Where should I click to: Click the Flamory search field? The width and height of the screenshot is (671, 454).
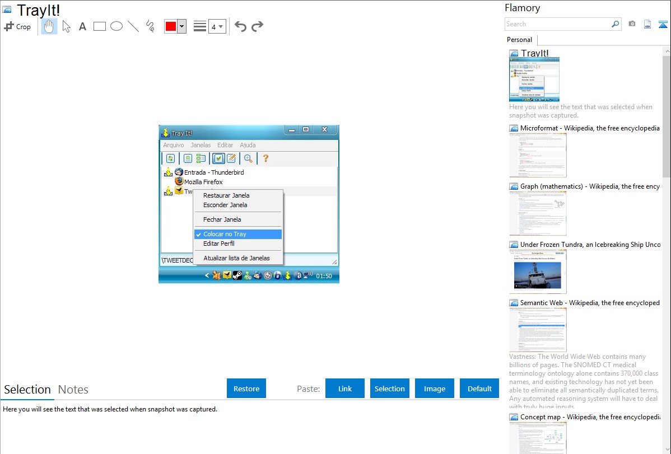point(557,24)
